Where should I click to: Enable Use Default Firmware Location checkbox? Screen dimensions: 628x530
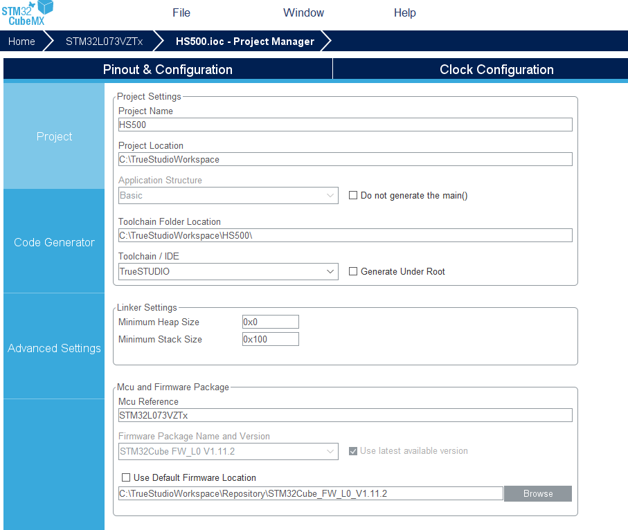point(126,477)
